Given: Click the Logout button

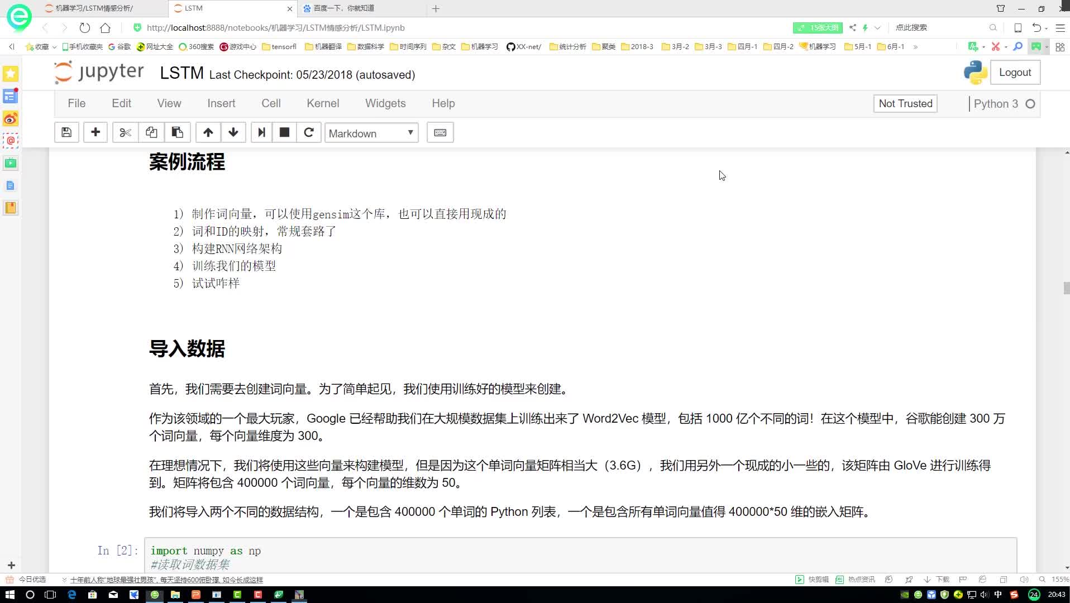Looking at the screenshot, I should 1015,73.
